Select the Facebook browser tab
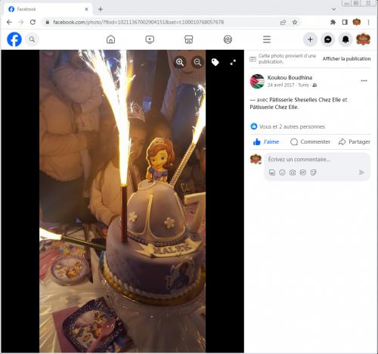The width and height of the screenshot is (378, 354). click(x=48, y=9)
